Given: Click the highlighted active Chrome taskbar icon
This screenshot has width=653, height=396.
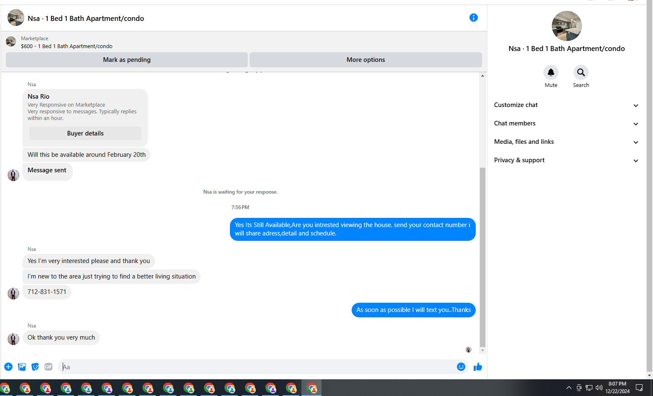Looking at the screenshot, I should pyautogui.click(x=312, y=388).
